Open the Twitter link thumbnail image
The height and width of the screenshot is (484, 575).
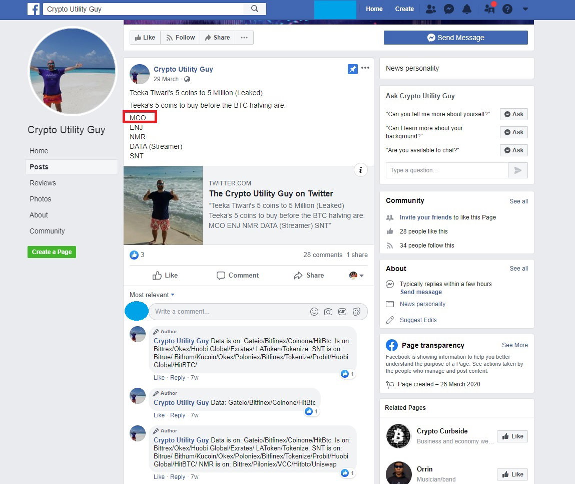(x=163, y=205)
